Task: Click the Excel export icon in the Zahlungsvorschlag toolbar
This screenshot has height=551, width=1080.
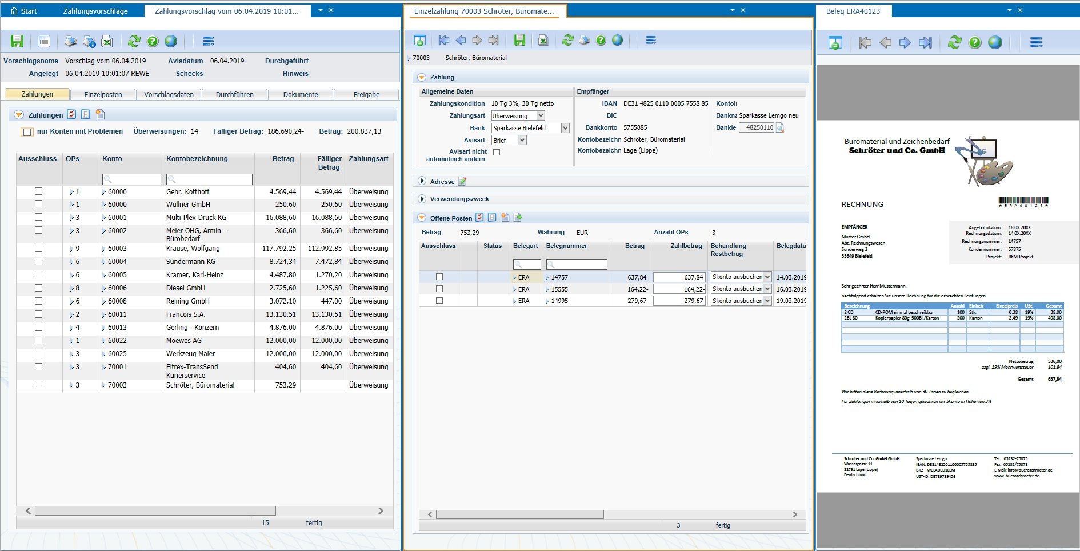Action: [x=107, y=41]
